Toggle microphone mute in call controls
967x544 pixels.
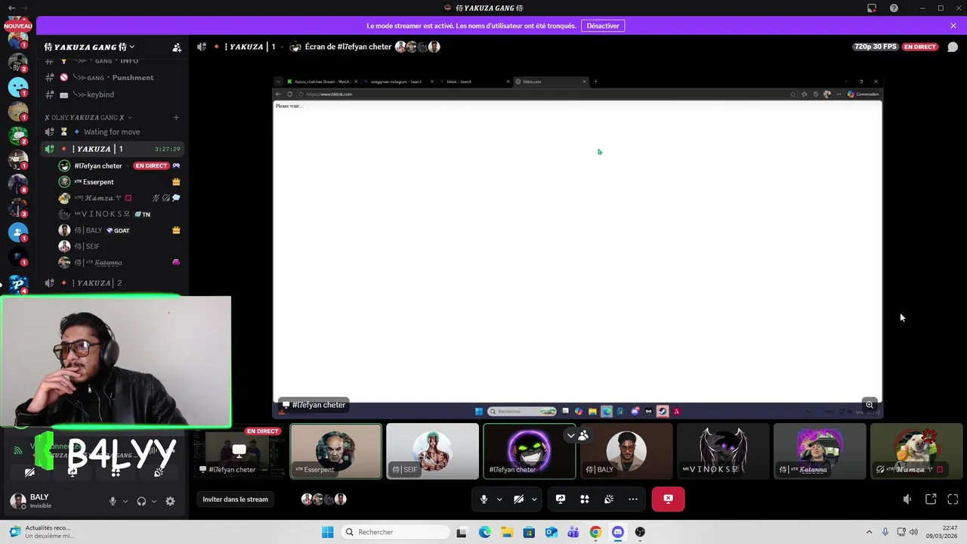coord(484,499)
